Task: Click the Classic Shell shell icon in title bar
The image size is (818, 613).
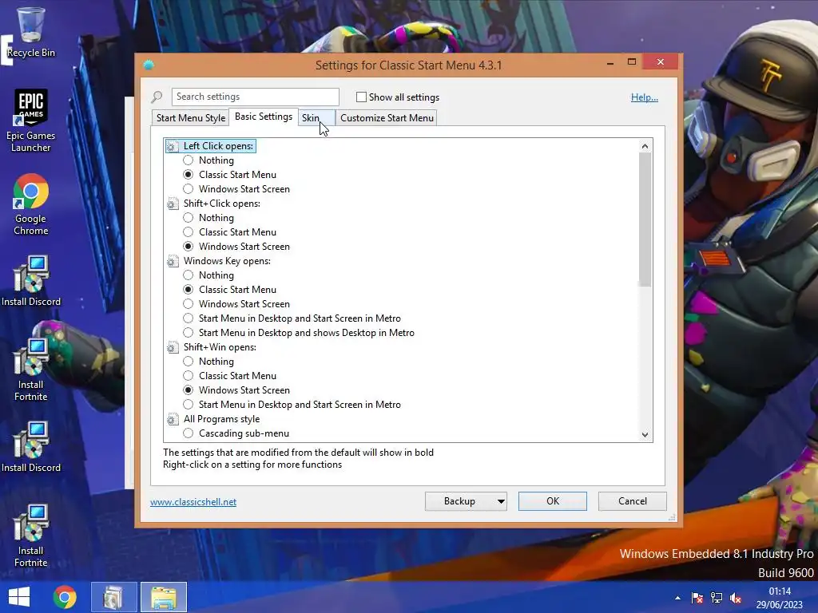Action: (149, 65)
